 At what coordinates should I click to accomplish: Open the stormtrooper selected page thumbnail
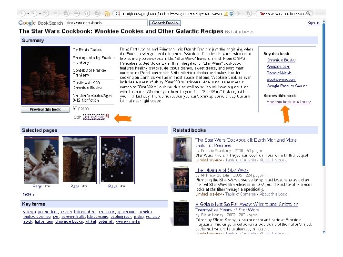(41, 160)
